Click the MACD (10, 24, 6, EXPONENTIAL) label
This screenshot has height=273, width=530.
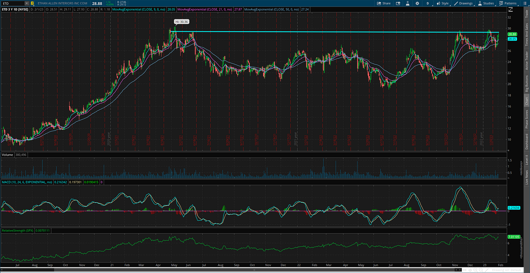pyautogui.click(x=27, y=182)
